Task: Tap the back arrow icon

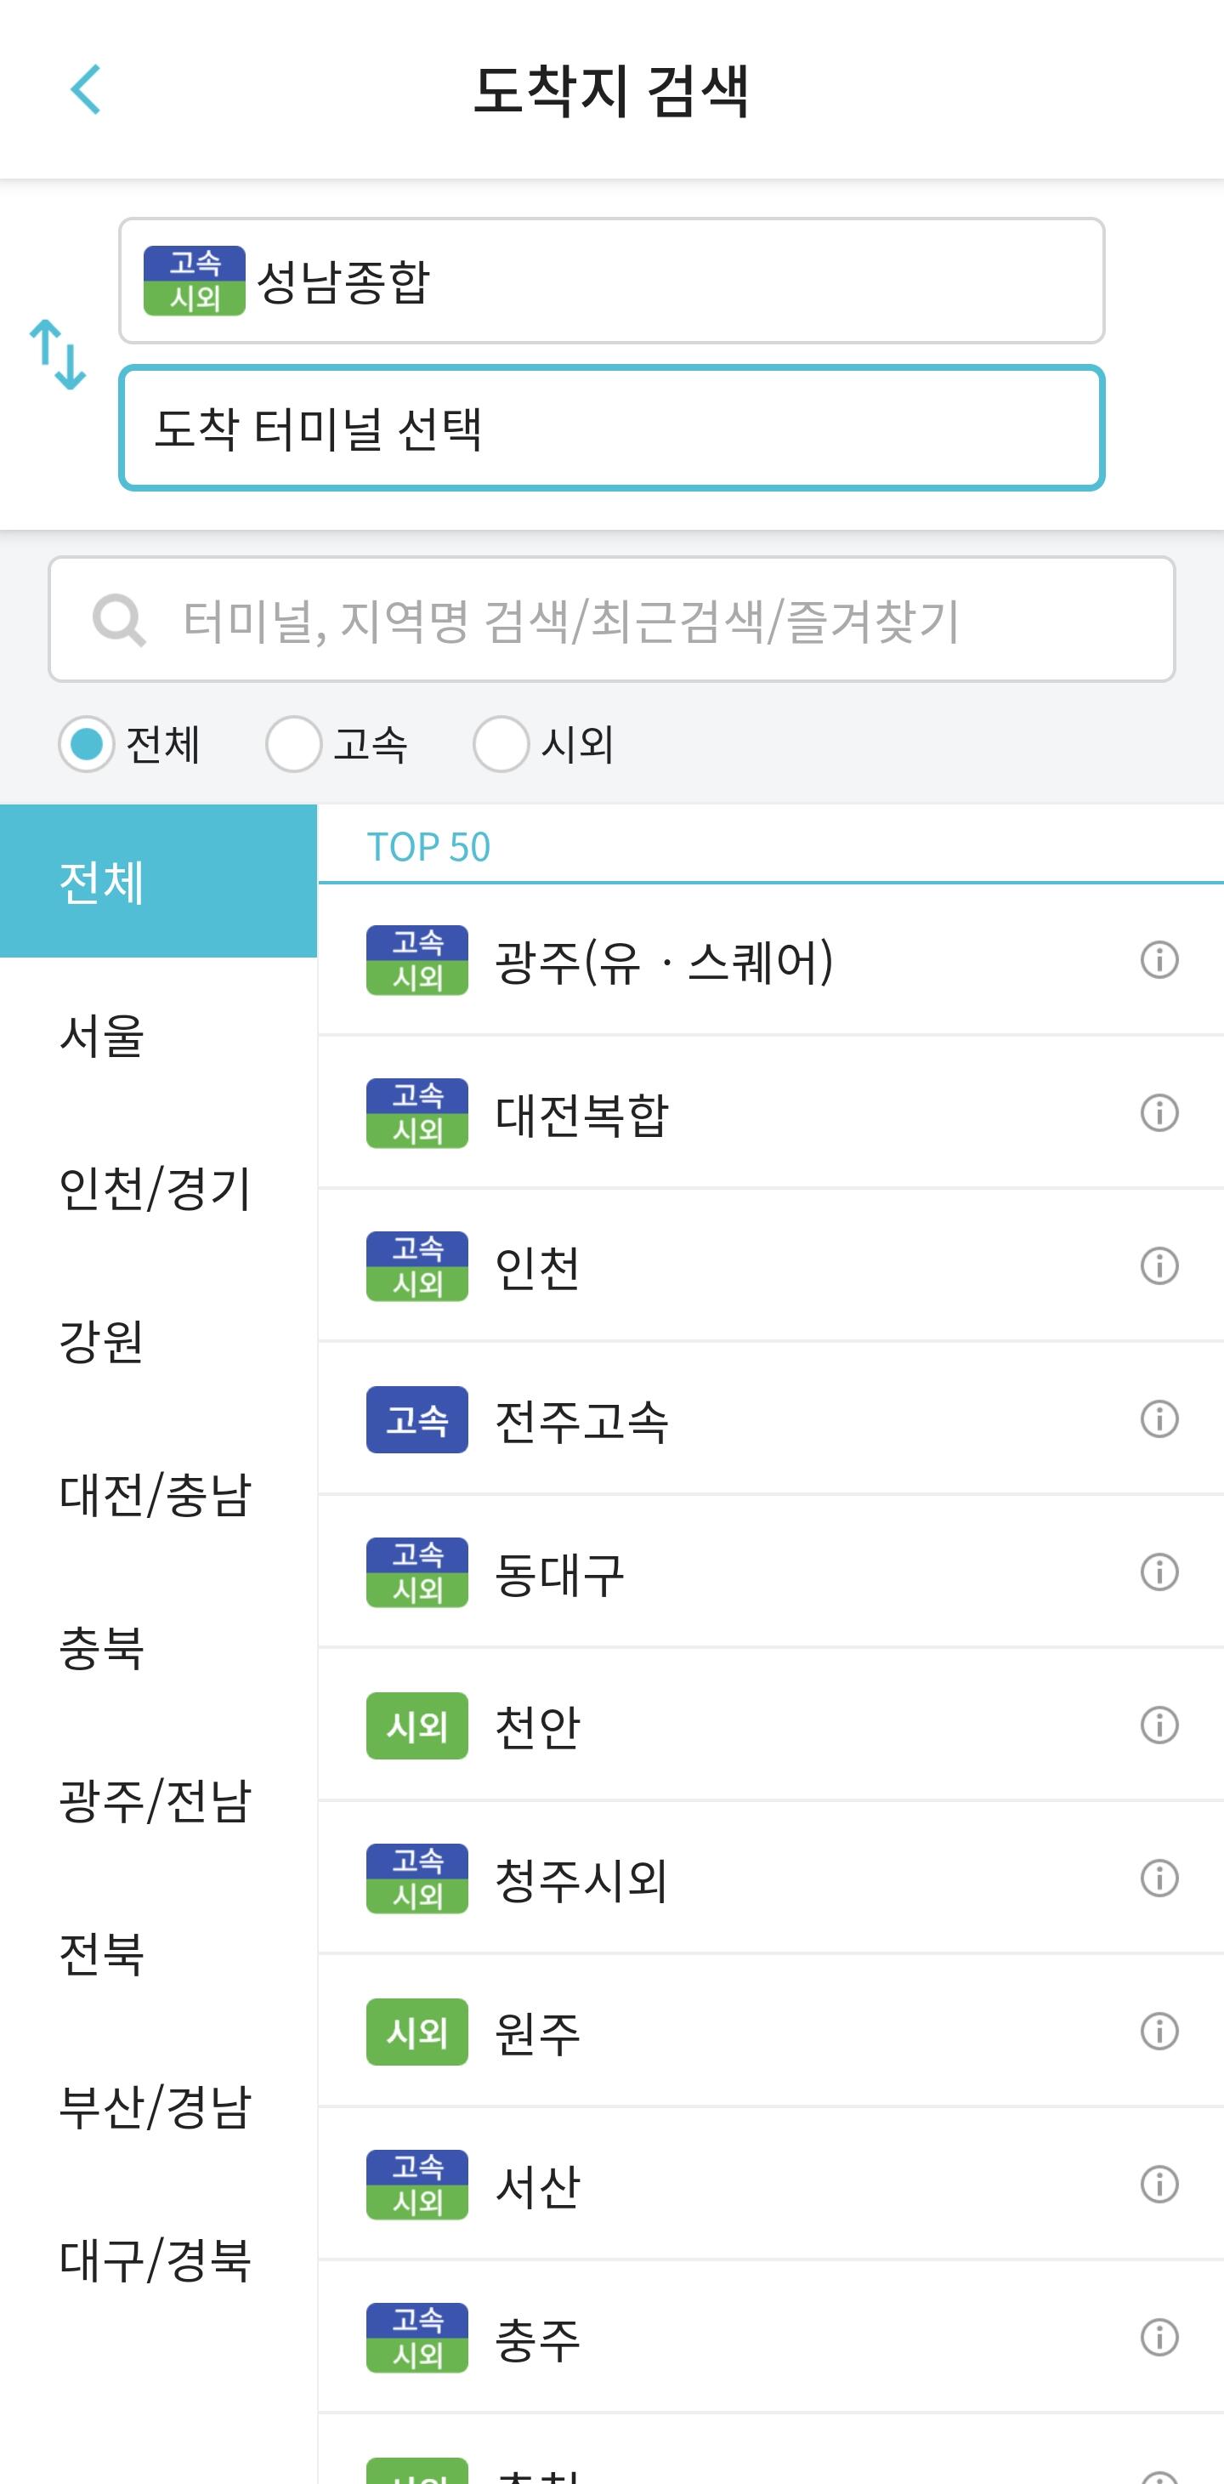Action: coord(86,89)
